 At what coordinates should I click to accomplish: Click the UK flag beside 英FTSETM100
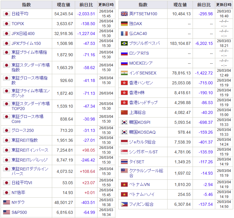(x=124, y=14)
